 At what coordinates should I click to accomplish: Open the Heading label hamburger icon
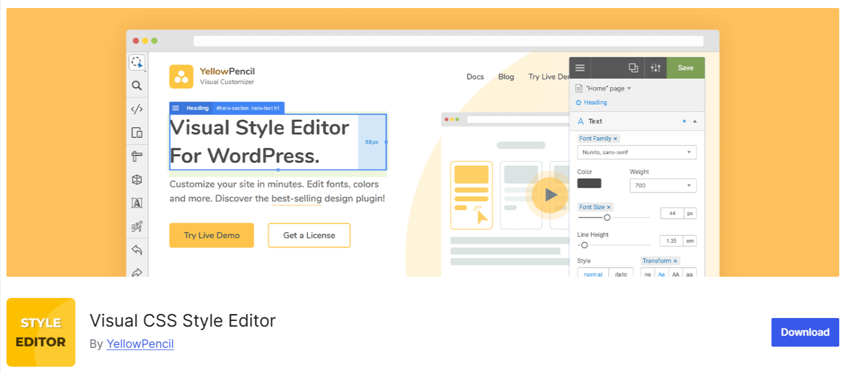(176, 108)
